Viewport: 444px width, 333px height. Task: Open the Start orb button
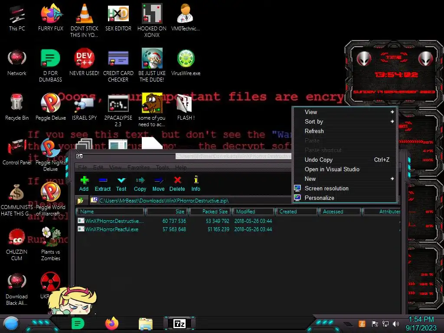coord(11,324)
